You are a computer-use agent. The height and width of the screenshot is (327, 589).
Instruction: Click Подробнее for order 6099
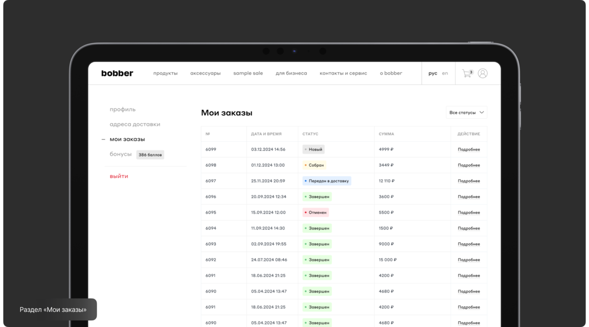[x=469, y=150]
